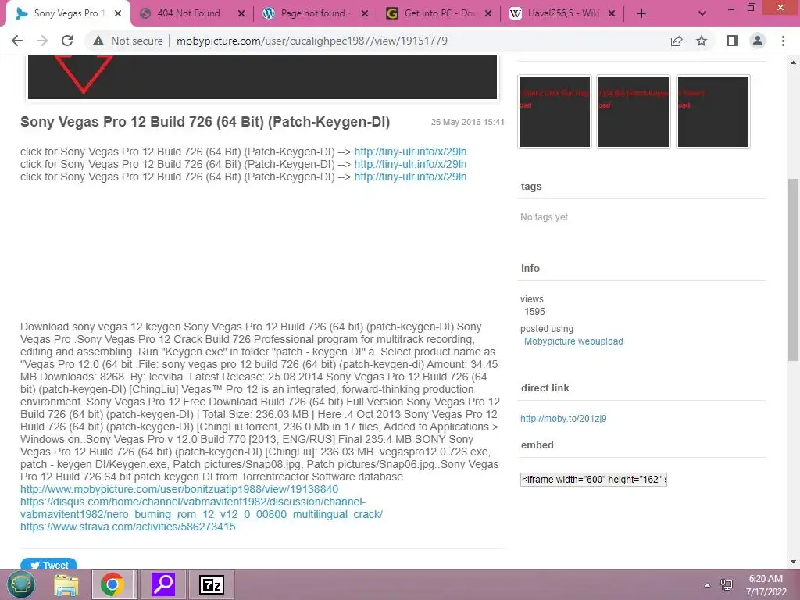
Task: Click the views count 1595
Action: (534, 312)
